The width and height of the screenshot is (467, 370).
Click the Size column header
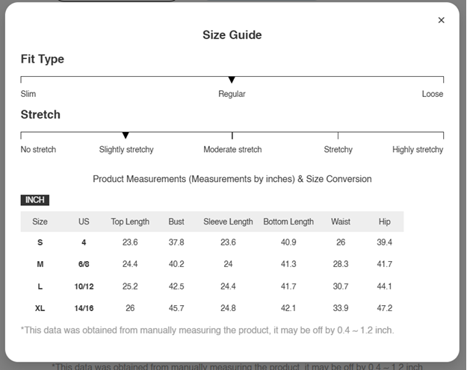click(40, 222)
